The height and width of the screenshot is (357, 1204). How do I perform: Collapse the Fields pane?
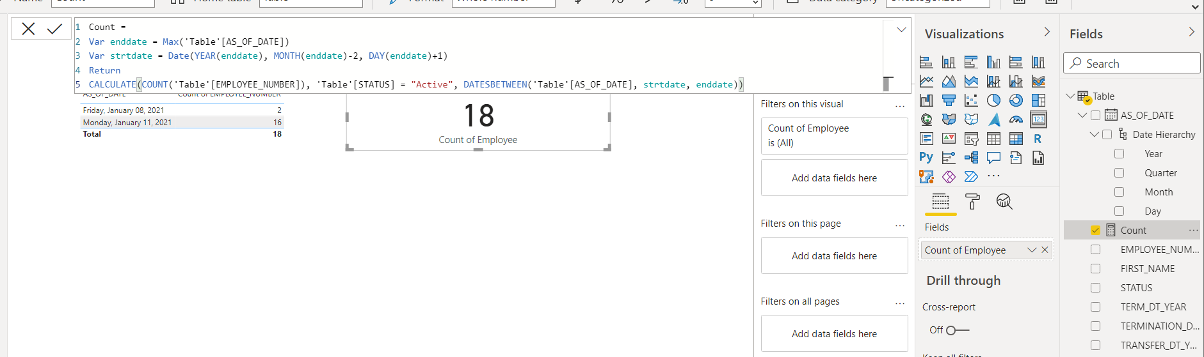(1191, 32)
